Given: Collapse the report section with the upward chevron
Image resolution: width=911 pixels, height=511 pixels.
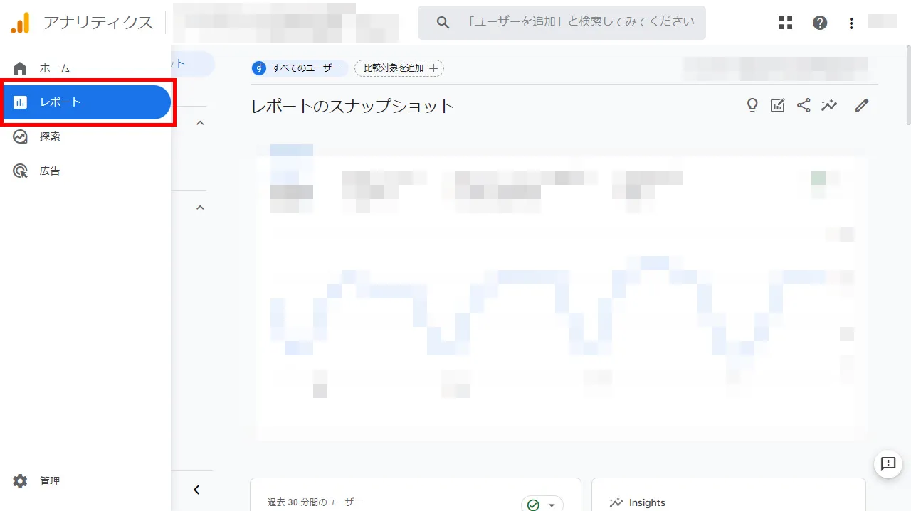Looking at the screenshot, I should 200,122.
